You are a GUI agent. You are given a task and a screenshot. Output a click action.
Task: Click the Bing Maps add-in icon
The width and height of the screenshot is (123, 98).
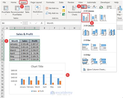tap(64, 11)
